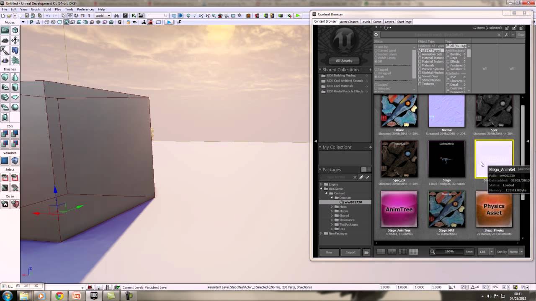
Task: Check the Particle Systems filter
Action: [420, 69]
